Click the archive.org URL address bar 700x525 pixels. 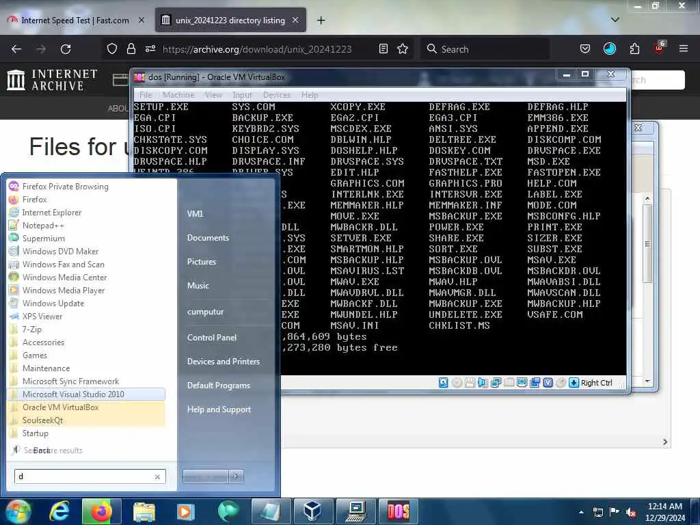tap(257, 49)
